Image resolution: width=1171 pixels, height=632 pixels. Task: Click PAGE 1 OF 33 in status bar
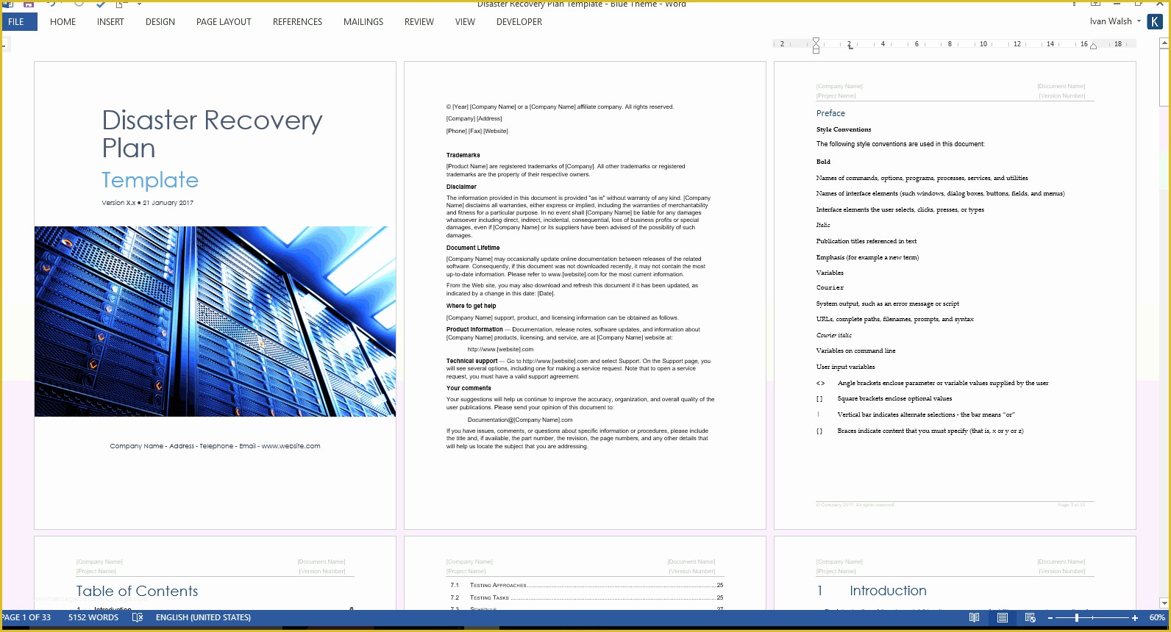26,617
